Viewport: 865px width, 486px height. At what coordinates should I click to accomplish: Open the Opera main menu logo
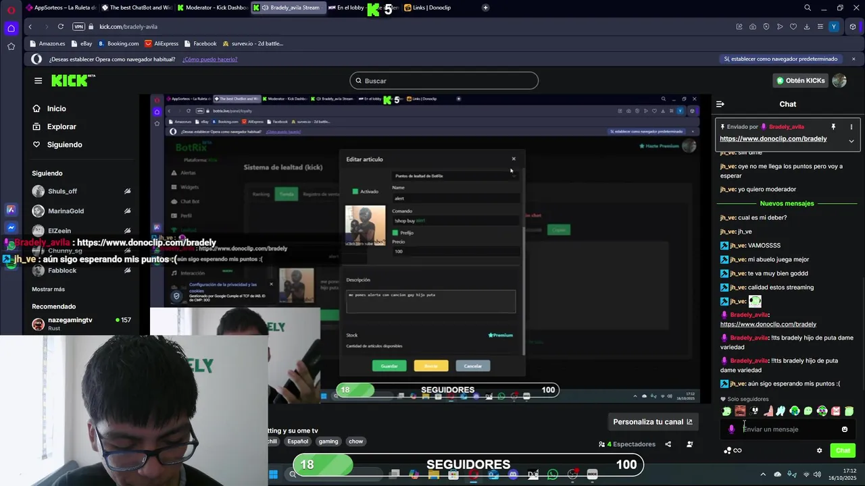click(11, 9)
